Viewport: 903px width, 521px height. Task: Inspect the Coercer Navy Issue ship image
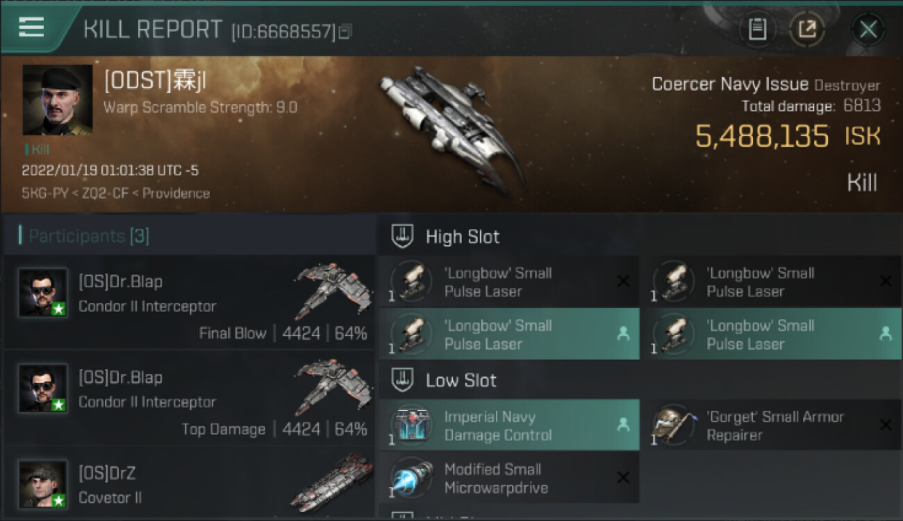(451, 129)
